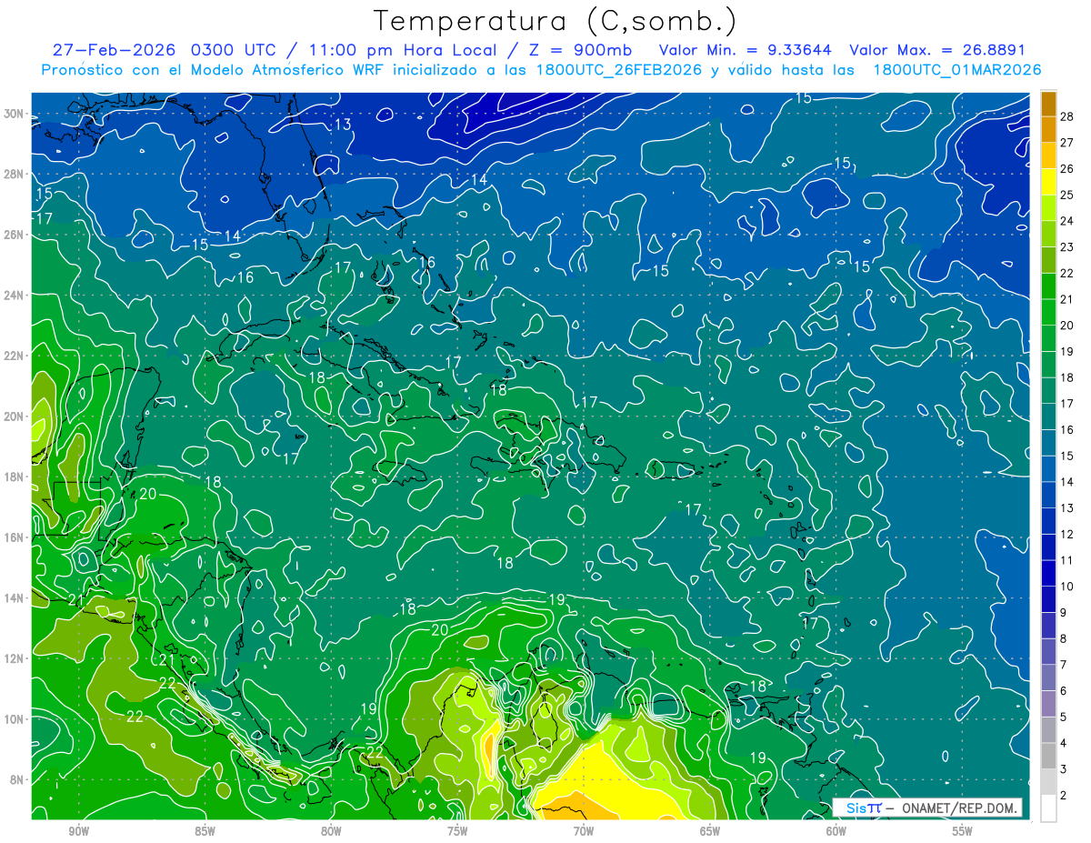
Task: Click the 14N latitude axis label
Action: (15, 597)
